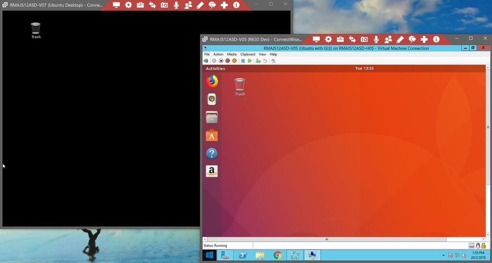Screen dimensions: 492x263
Task: Send Ctrl+Alt+Delete via VM toolbar icon
Action: (206, 61)
